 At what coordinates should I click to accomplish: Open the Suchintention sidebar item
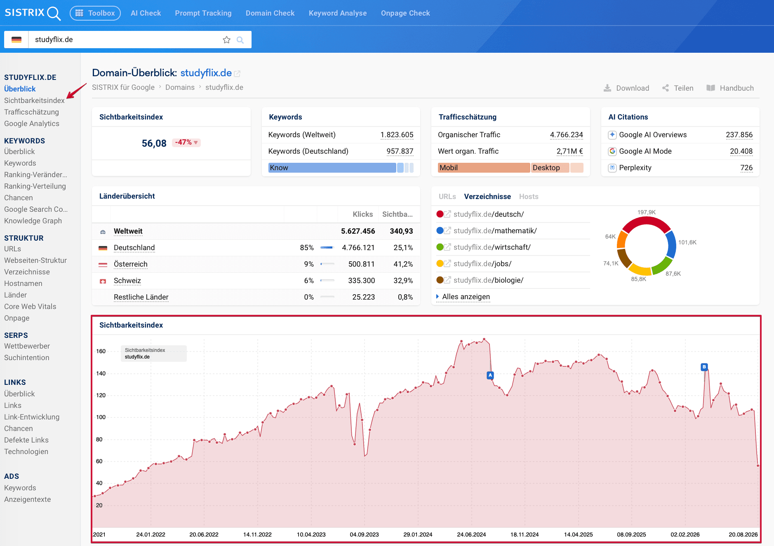27,358
